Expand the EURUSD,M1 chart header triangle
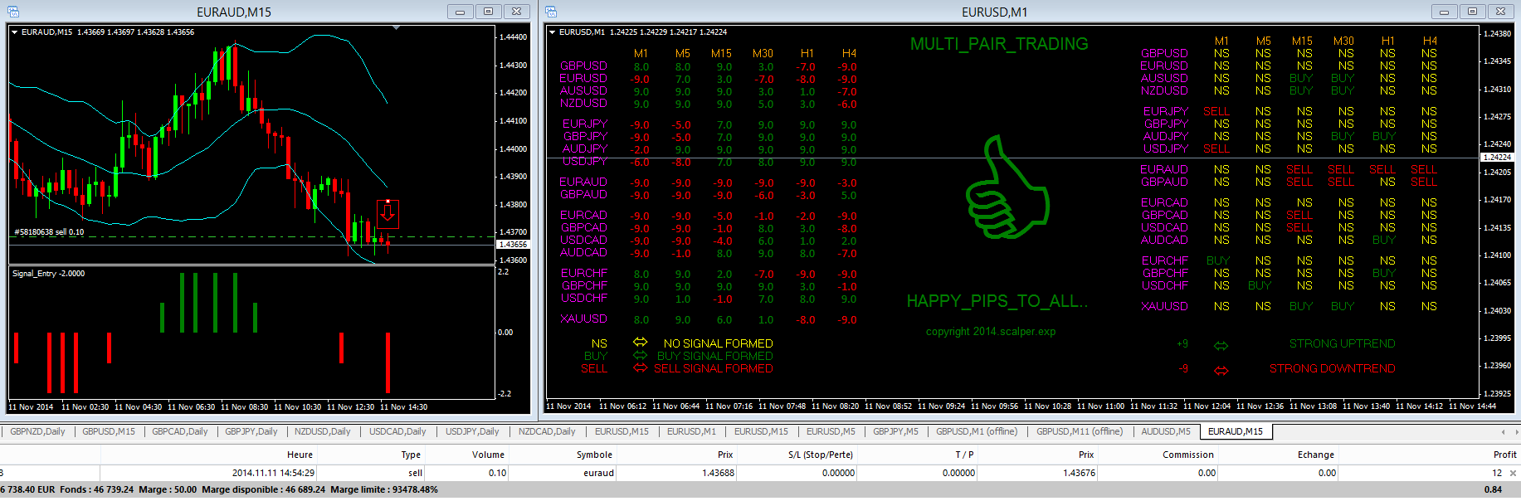 [x=553, y=32]
